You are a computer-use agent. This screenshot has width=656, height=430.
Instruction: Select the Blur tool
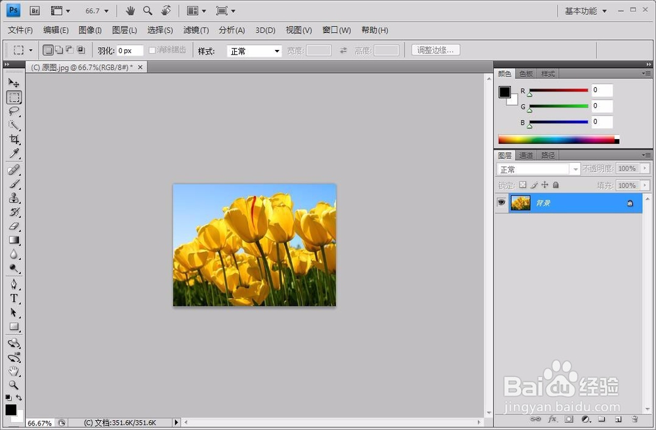(14, 254)
